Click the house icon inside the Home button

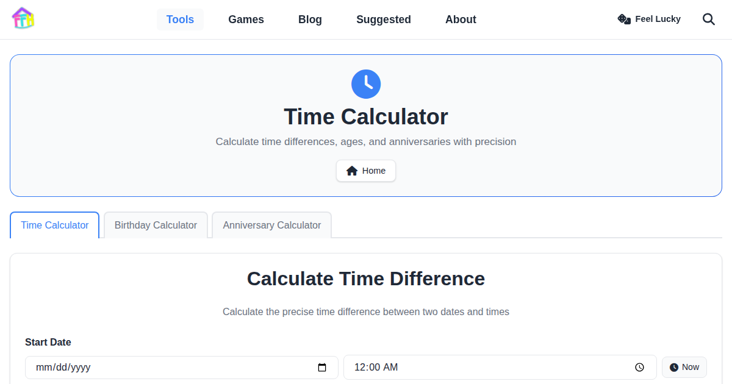point(353,171)
